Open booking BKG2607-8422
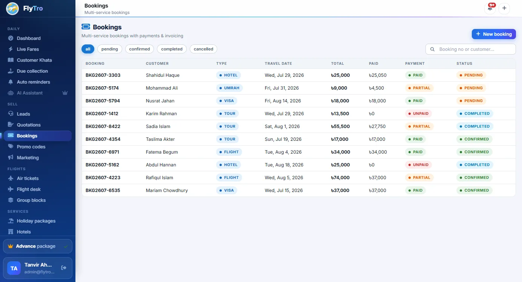This screenshot has height=282, width=522. click(103, 127)
